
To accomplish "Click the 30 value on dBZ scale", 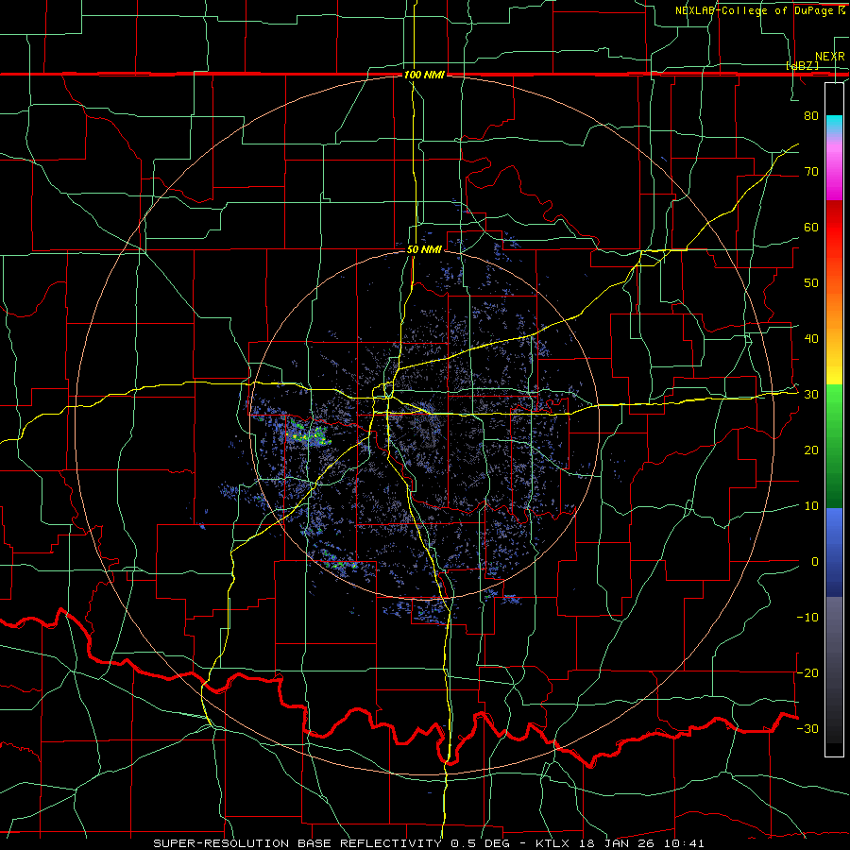I will [811, 395].
